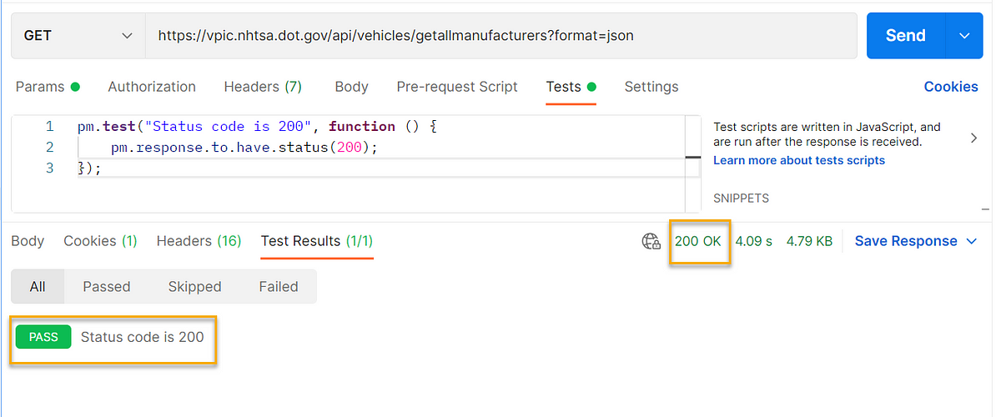Viewport: 1001px width, 417px height.
Task: Filter test results by Failed
Action: (278, 286)
